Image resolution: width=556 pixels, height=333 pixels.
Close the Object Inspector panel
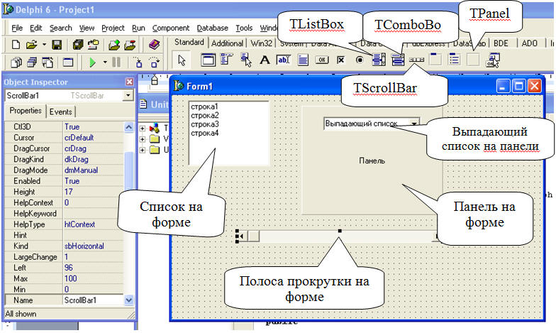coord(129,82)
